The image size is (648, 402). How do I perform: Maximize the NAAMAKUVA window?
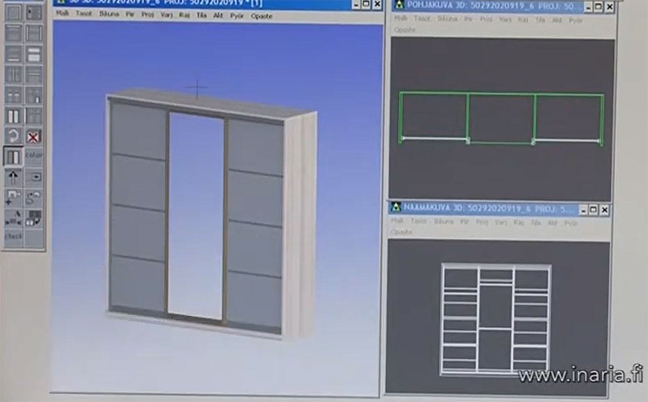coord(593,209)
